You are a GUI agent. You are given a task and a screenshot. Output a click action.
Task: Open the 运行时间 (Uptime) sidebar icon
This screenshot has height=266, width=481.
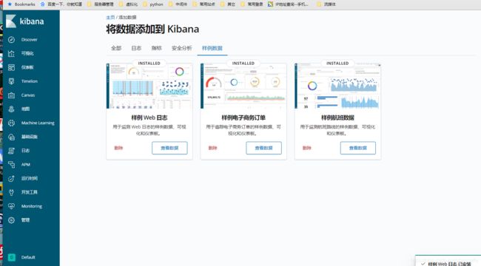click(x=11, y=178)
